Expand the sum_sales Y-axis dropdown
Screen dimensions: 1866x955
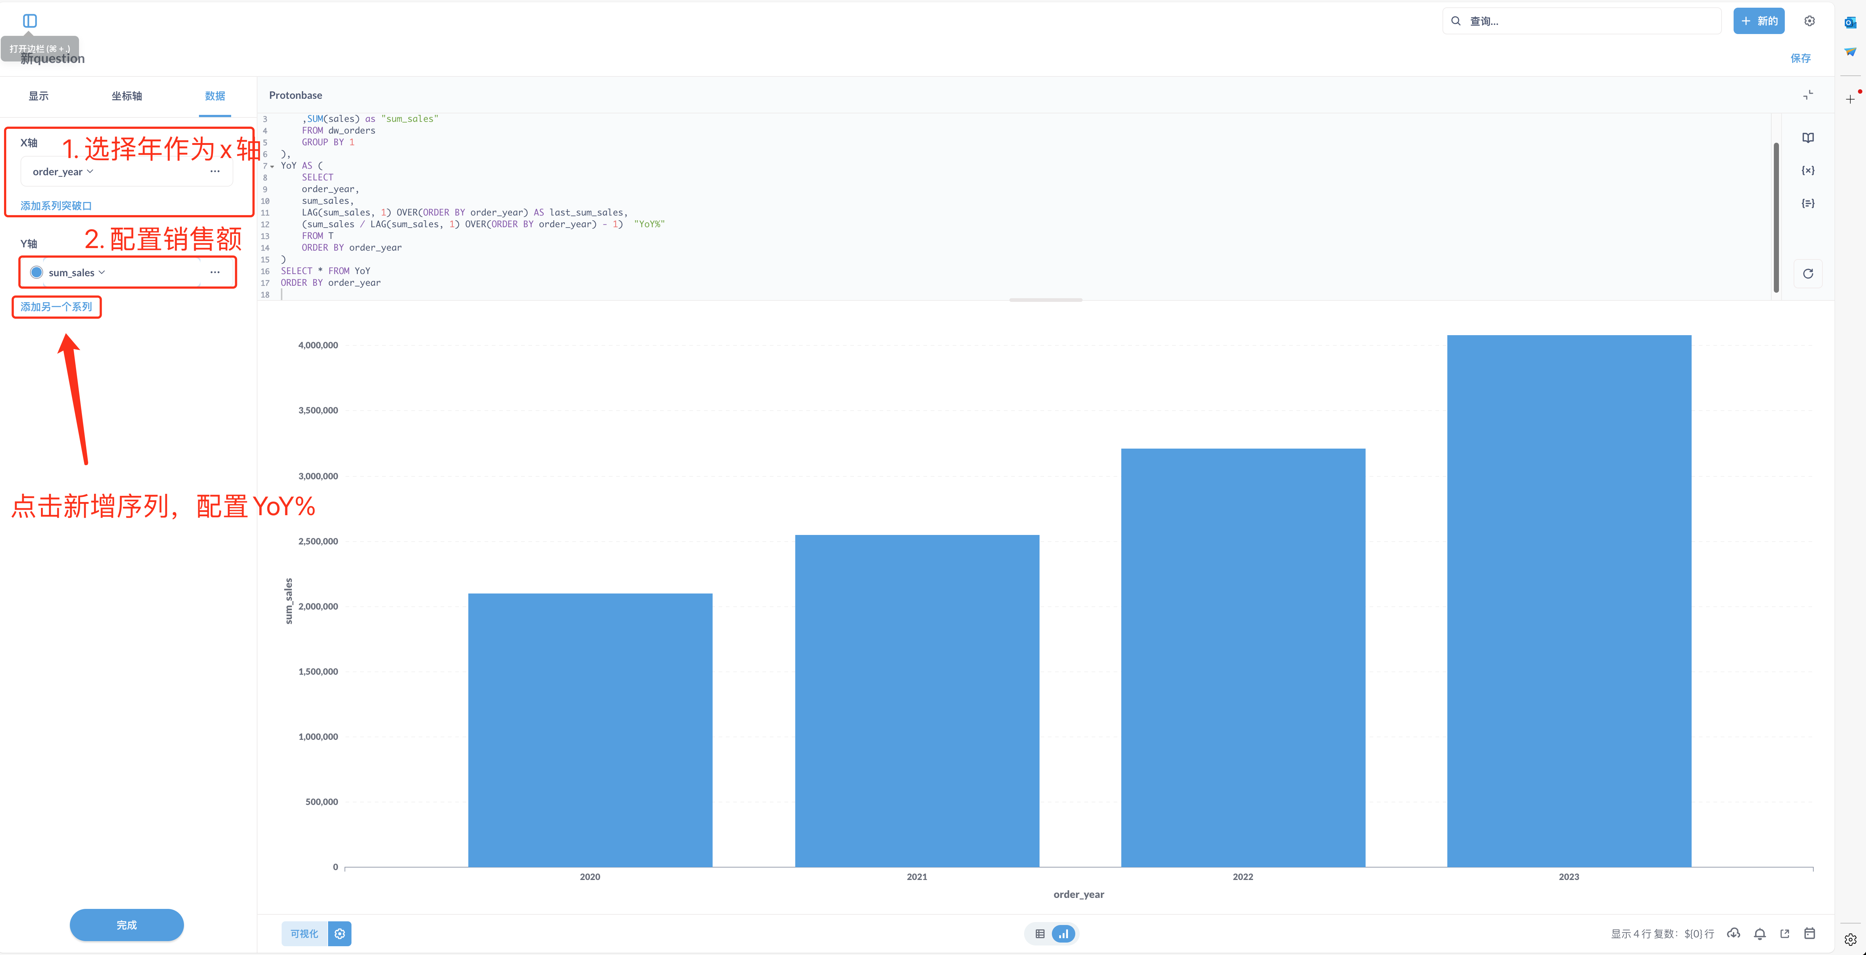tap(77, 273)
